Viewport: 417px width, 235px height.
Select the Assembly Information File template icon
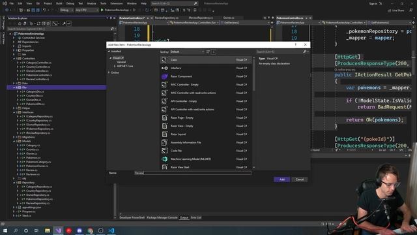coord(164,142)
